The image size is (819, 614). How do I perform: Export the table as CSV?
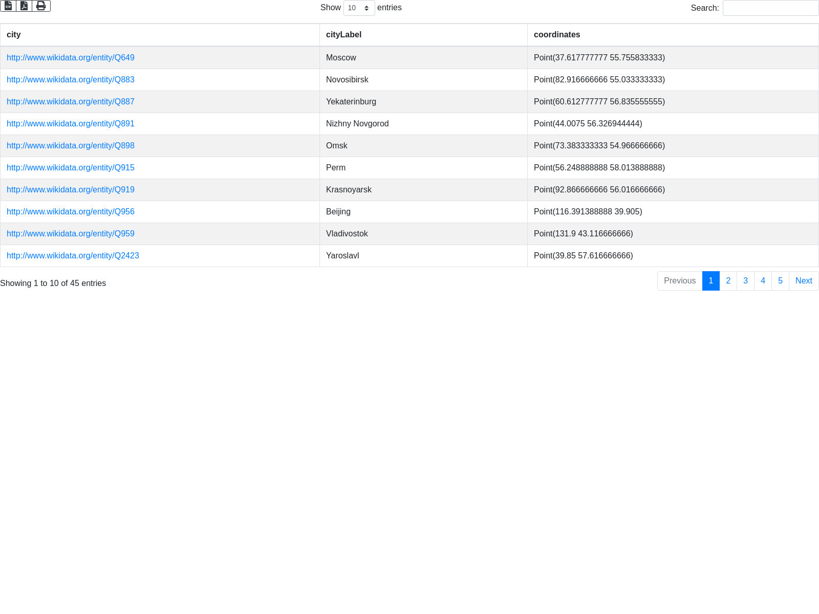click(8, 6)
